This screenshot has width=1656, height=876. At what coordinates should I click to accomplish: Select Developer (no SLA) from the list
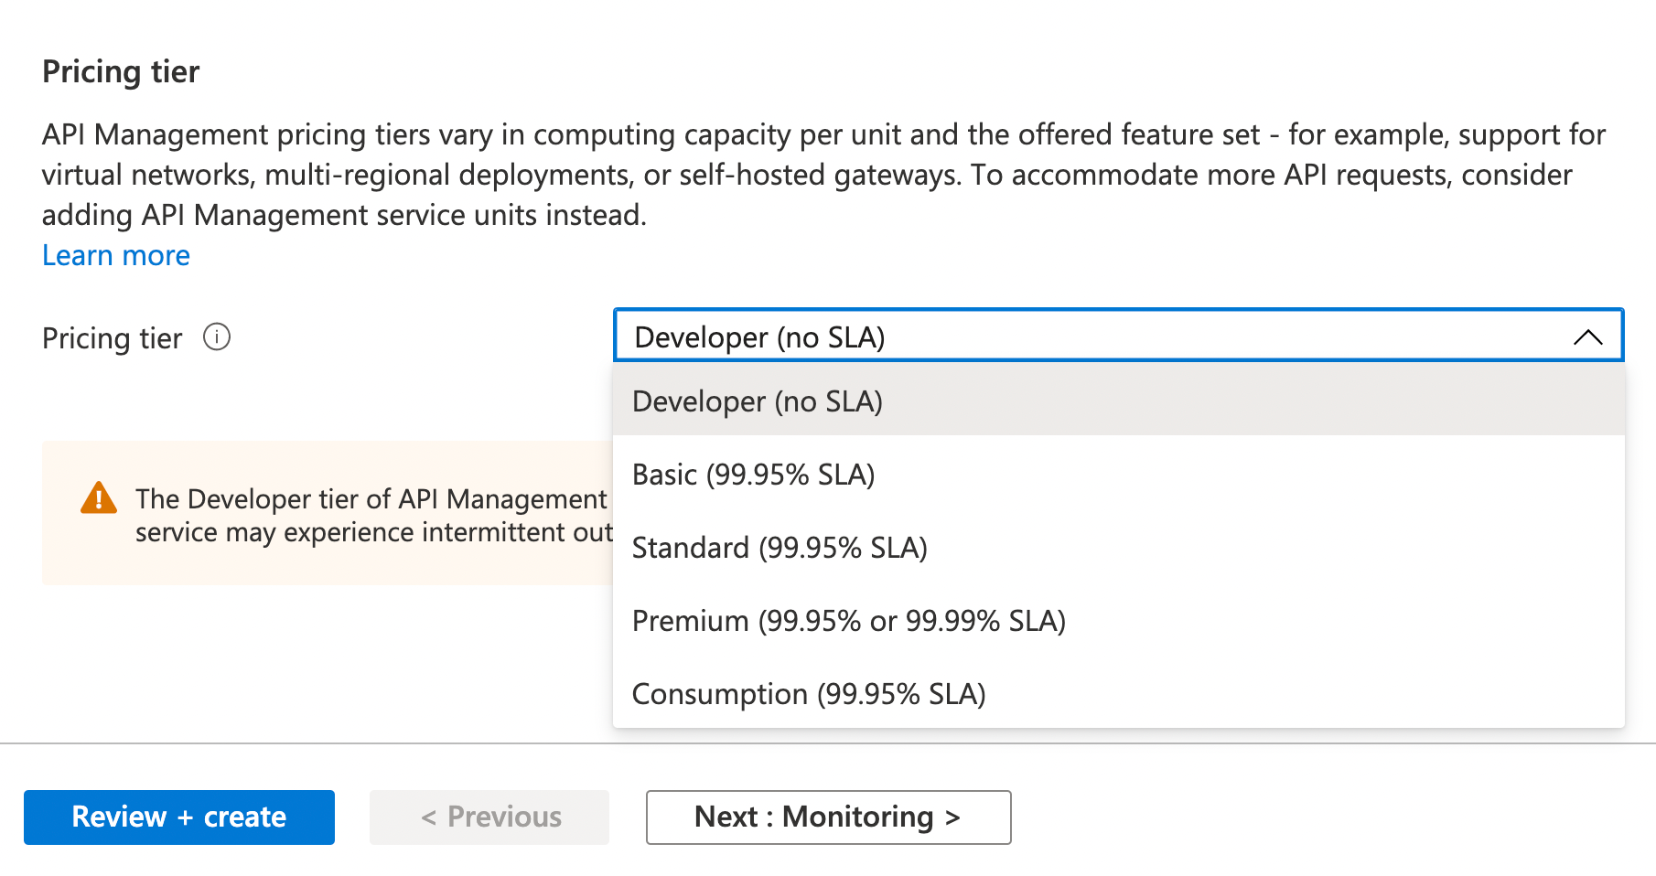pos(758,401)
